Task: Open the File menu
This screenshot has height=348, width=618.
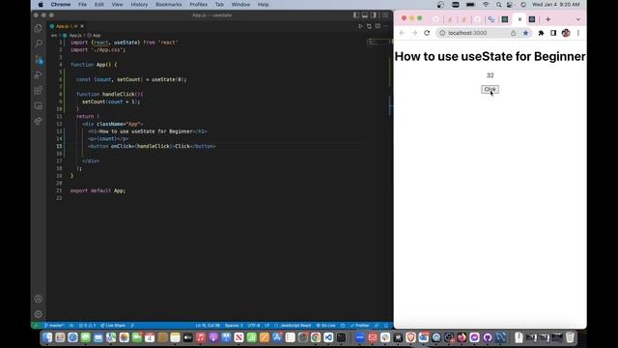Action: click(x=82, y=4)
